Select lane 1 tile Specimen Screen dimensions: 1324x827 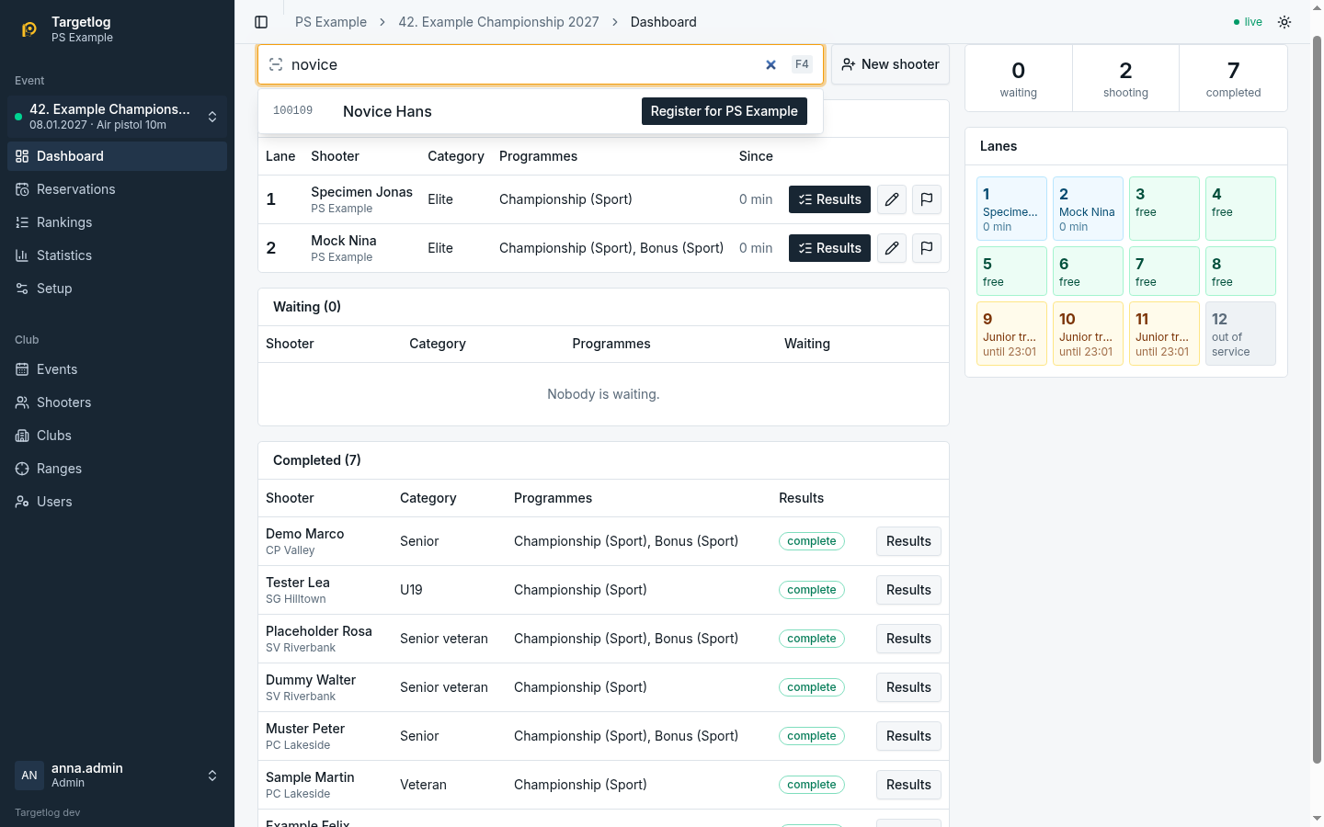pos(1011,209)
